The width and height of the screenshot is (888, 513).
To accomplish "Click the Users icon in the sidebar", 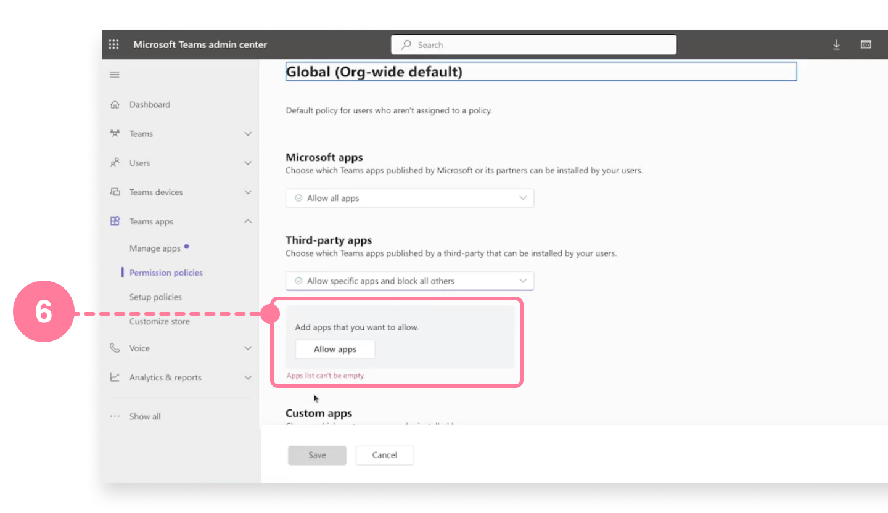I will (x=115, y=162).
